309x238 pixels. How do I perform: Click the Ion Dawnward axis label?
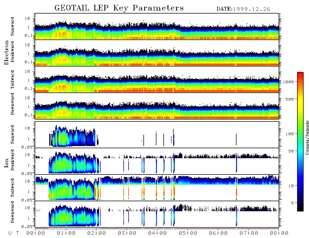[12, 212]
